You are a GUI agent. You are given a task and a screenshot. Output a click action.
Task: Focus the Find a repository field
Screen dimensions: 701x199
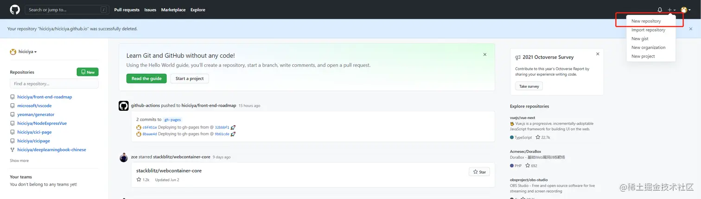(x=54, y=84)
